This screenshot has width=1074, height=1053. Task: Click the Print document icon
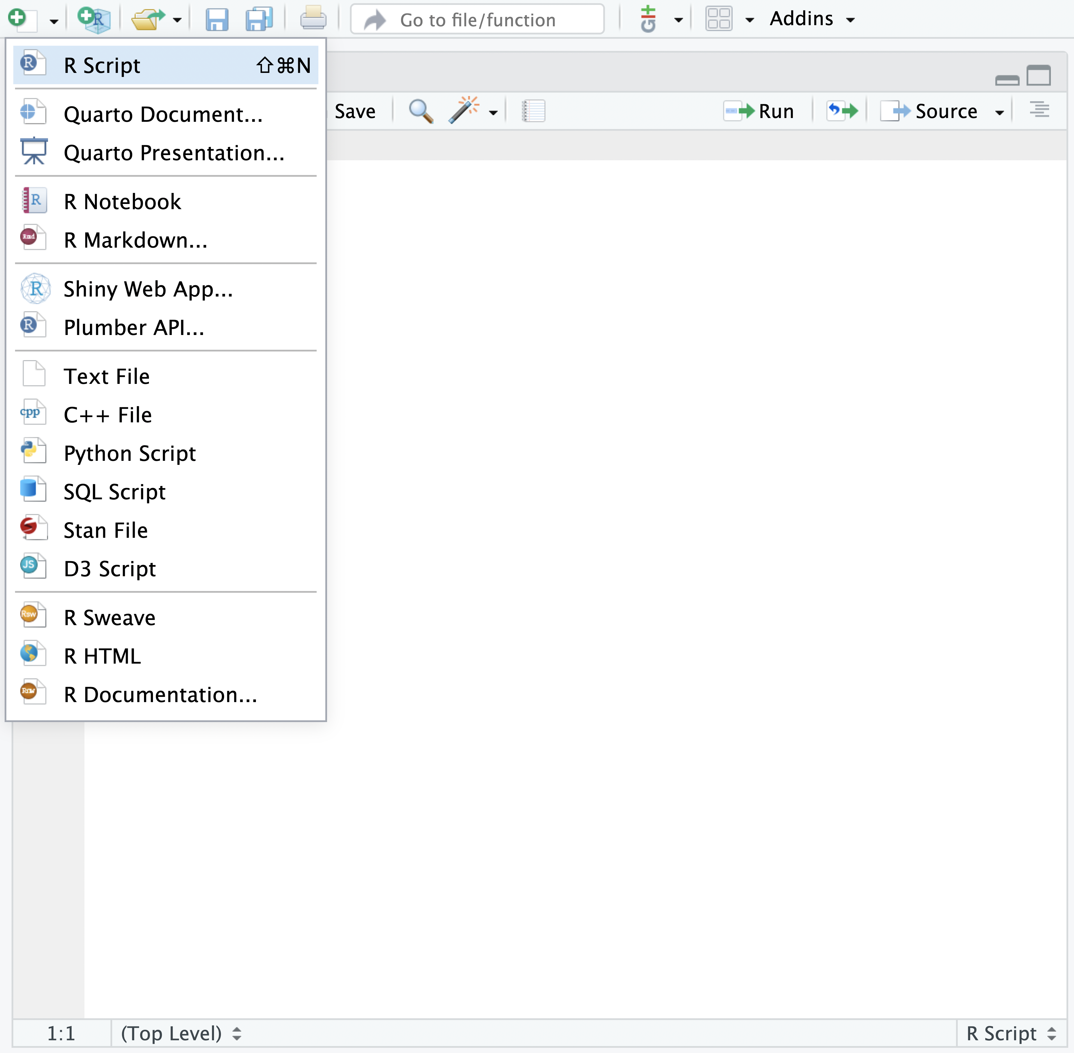click(x=313, y=19)
